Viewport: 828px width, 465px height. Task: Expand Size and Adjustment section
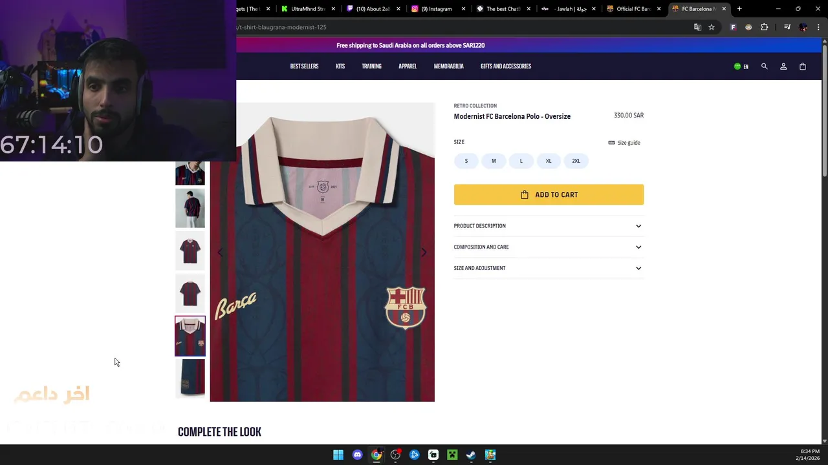[549, 268]
